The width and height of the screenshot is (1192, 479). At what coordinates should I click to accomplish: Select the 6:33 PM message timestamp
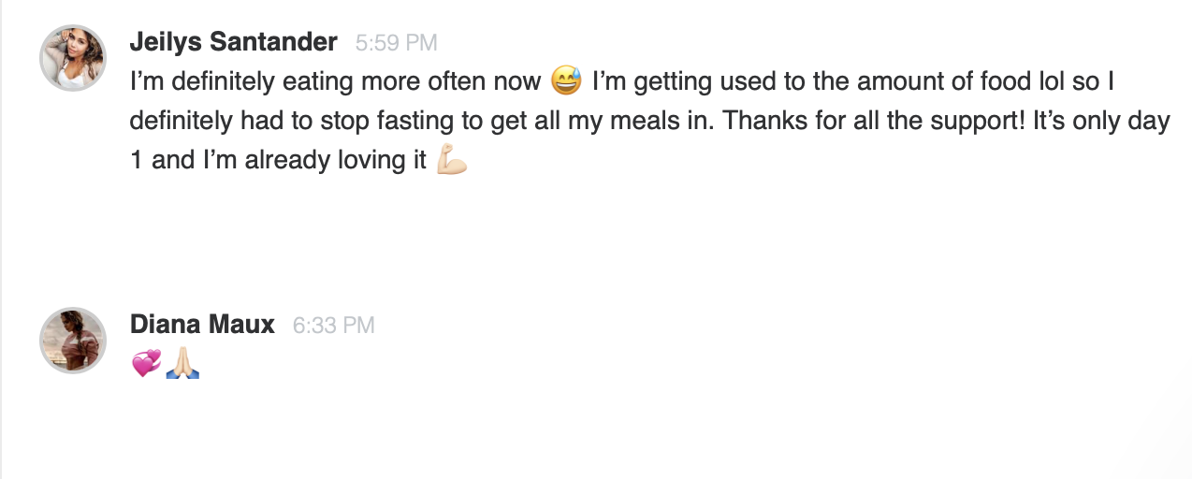(x=333, y=326)
